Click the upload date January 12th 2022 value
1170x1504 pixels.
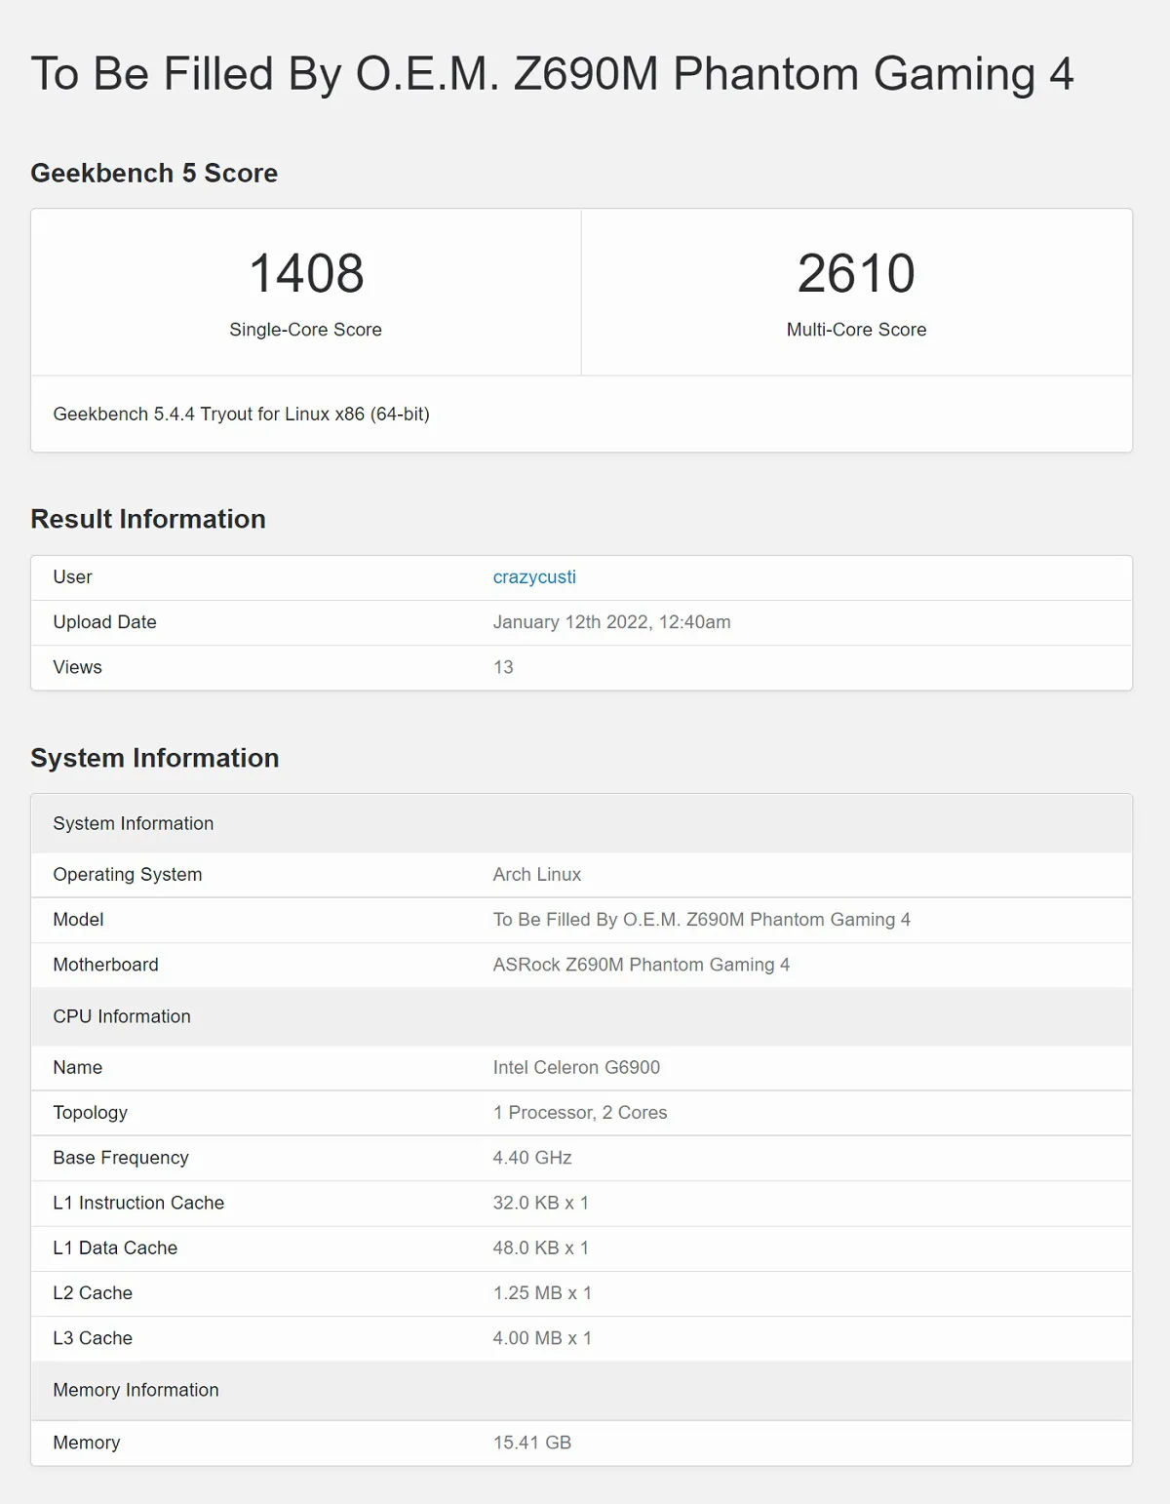pos(611,622)
